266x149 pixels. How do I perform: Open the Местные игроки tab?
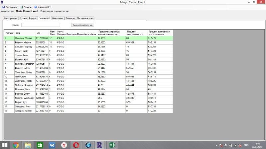(86, 18)
